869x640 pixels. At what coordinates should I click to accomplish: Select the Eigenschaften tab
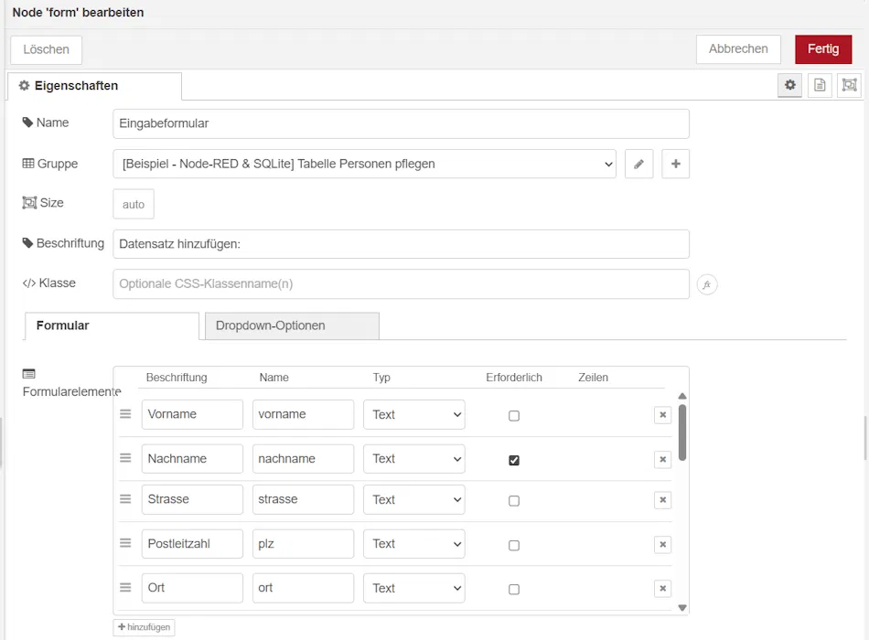[94, 86]
